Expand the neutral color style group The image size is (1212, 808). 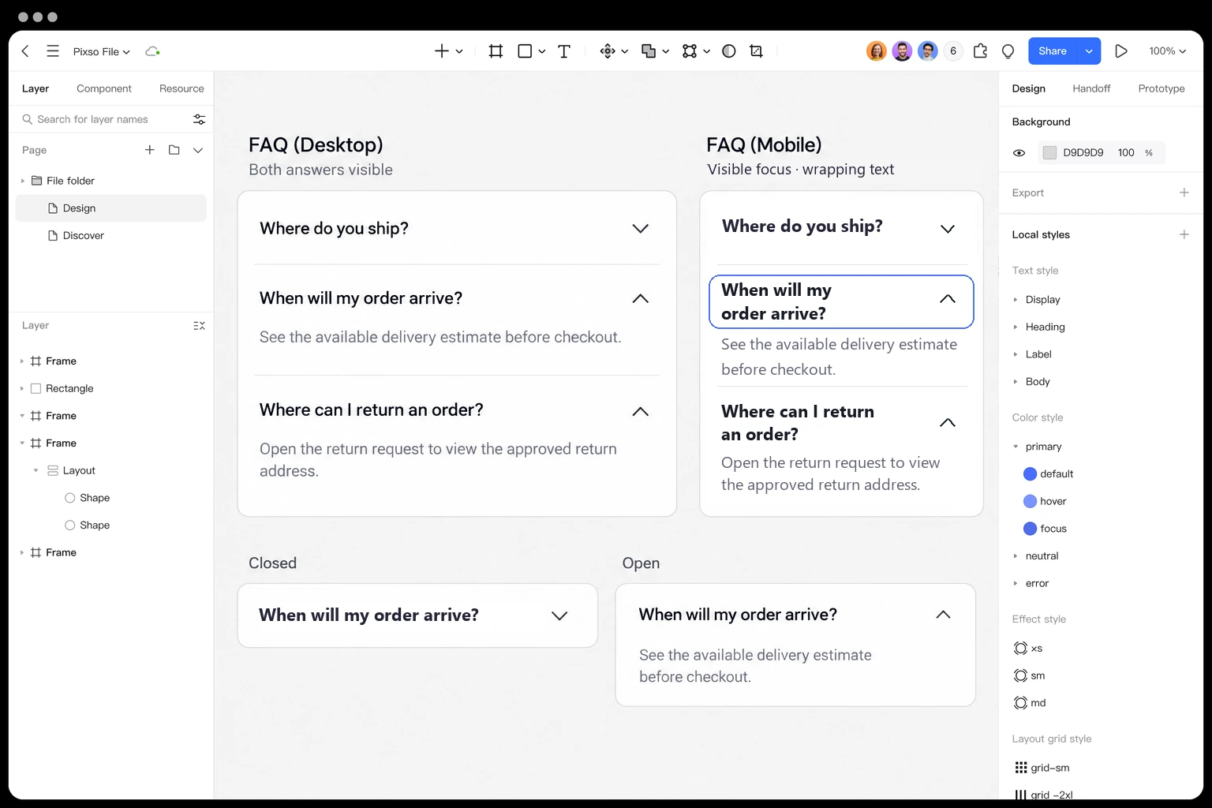(x=1016, y=556)
